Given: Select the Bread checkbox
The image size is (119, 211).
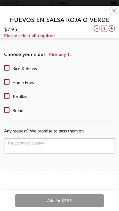Looking at the screenshot, I should pyautogui.click(x=7, y=110).
